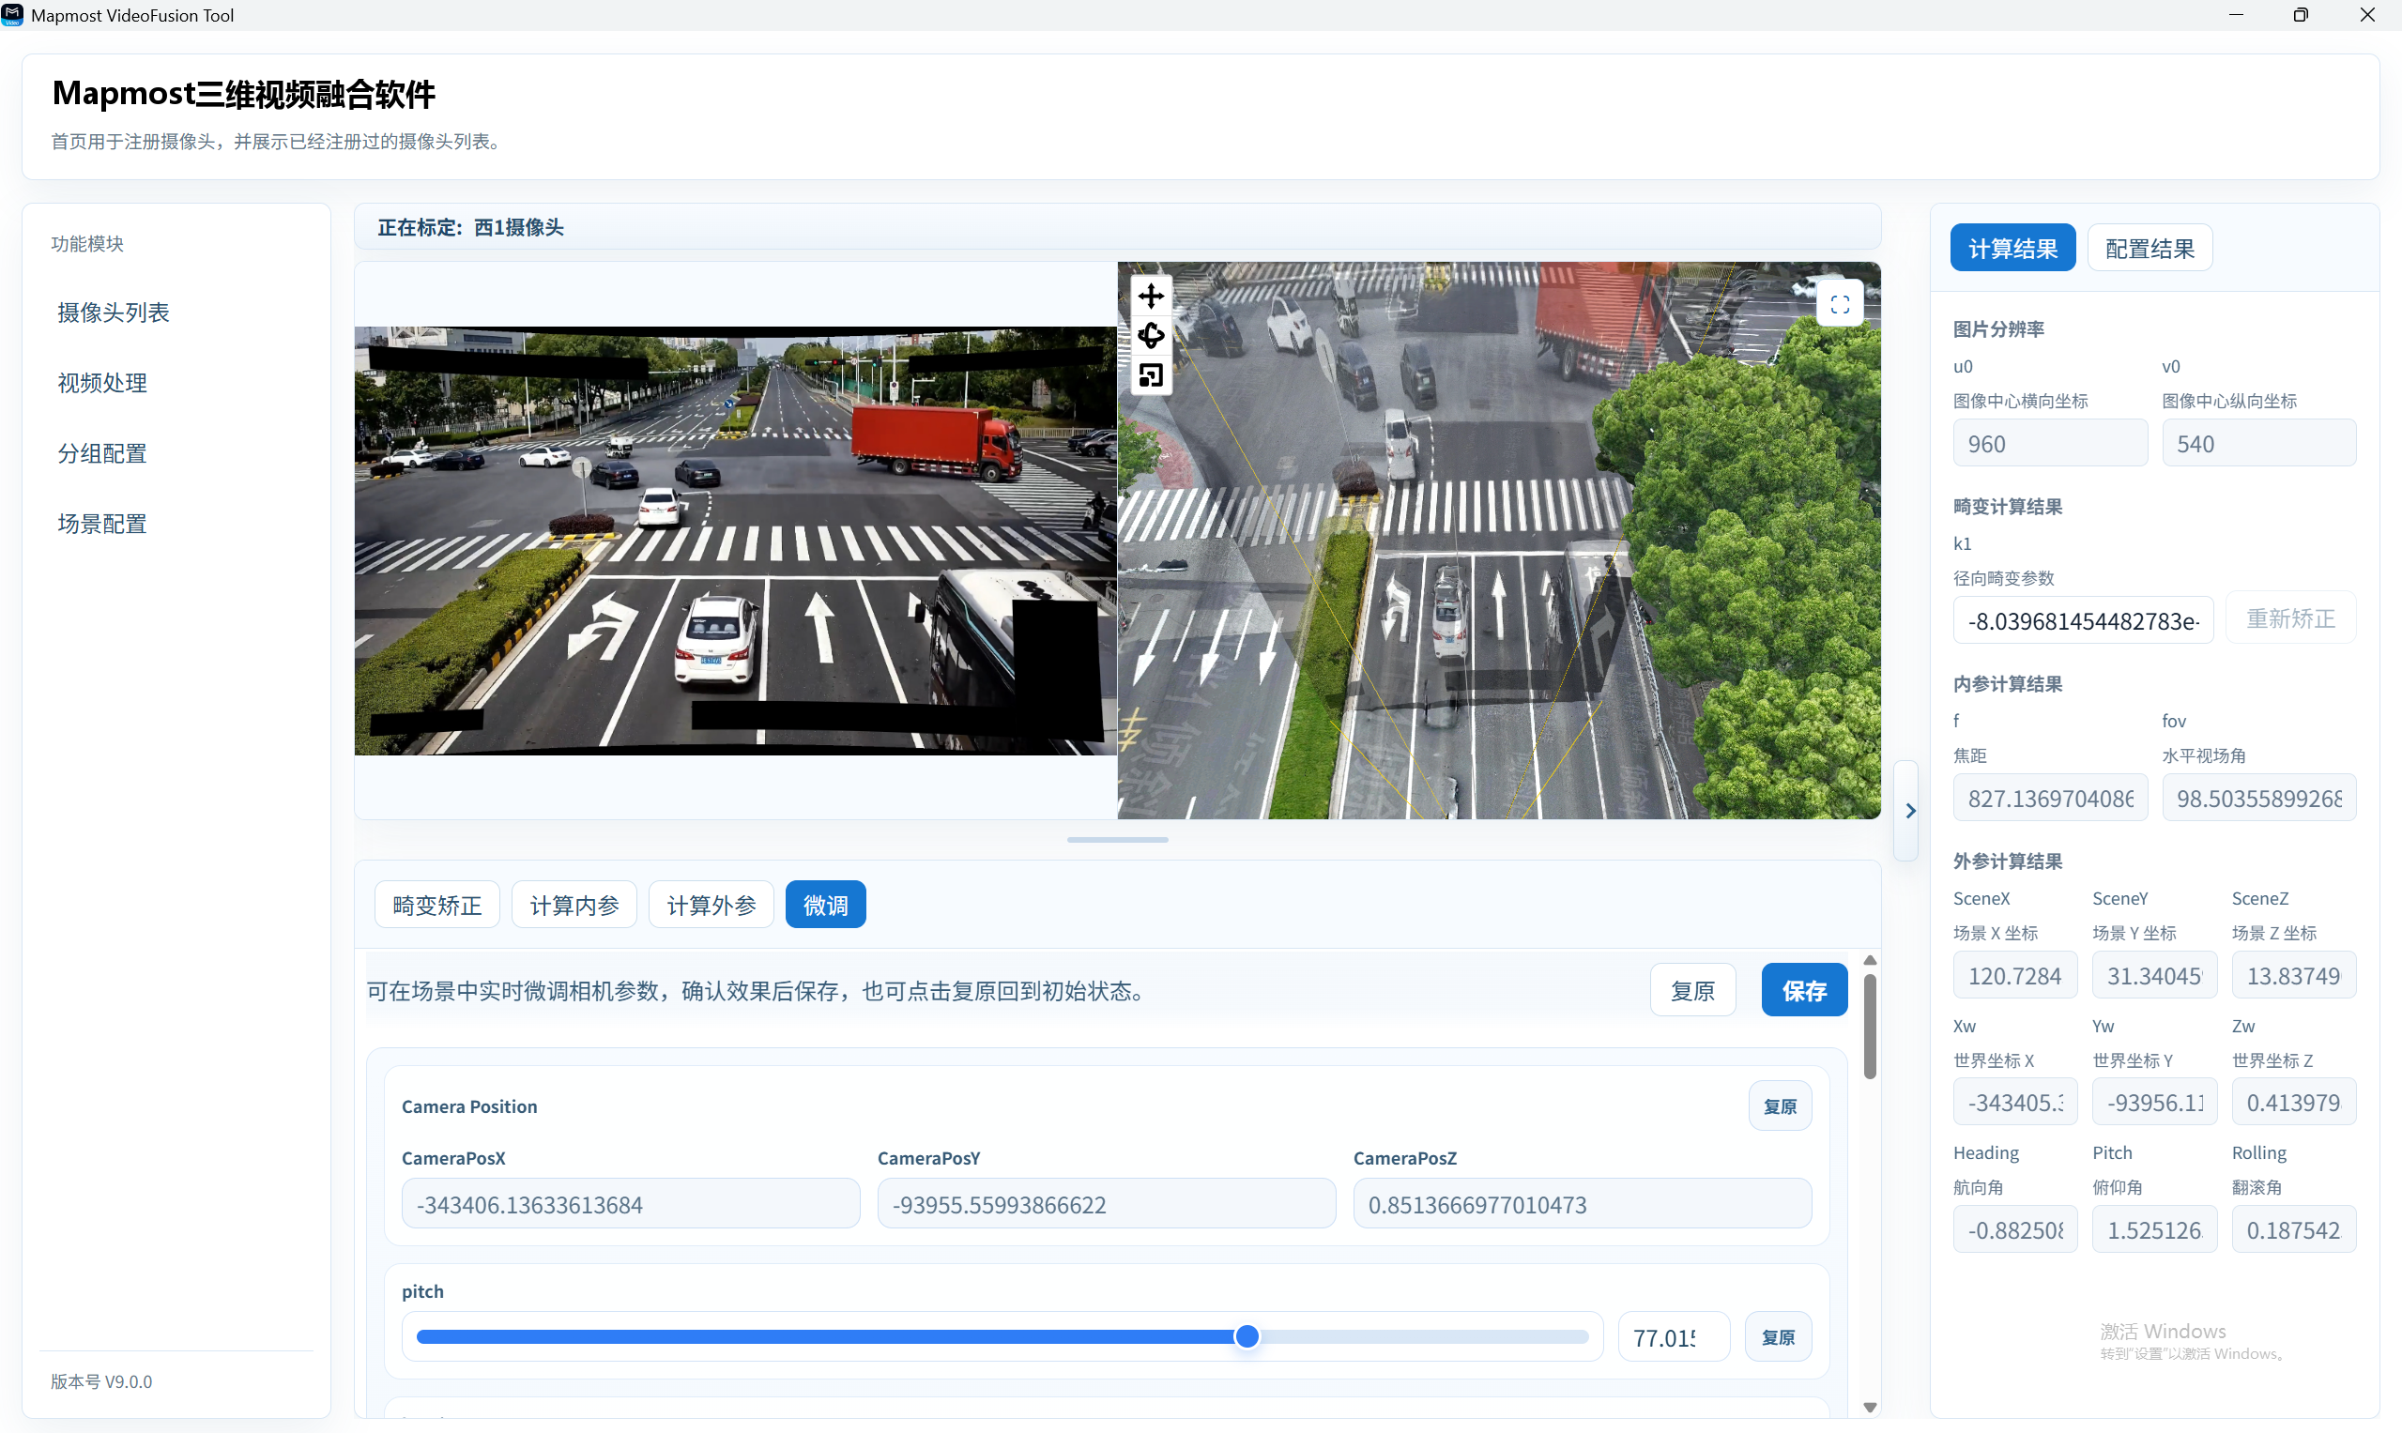The image size is (2402, 1433).
Task: Click the Heading 航向角 field
Action: [2015, 1229]
